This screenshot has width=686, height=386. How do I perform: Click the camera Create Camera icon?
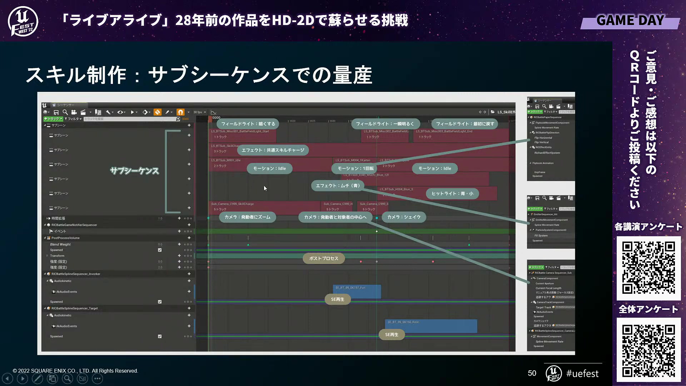(74, 112)
